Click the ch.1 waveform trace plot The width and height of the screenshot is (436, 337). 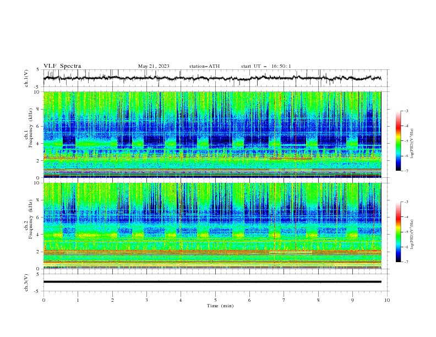(212, 78)
